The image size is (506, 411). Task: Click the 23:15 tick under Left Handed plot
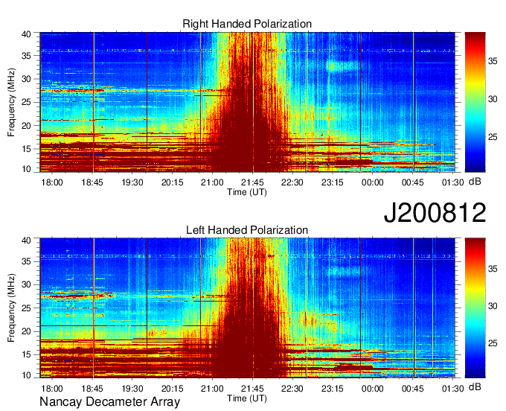(x=333, y=389)
